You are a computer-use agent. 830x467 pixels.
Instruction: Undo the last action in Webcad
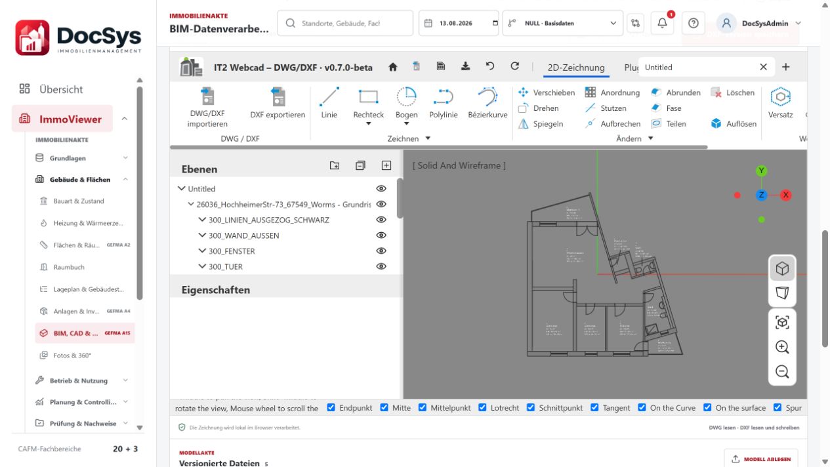click(490, 66)
